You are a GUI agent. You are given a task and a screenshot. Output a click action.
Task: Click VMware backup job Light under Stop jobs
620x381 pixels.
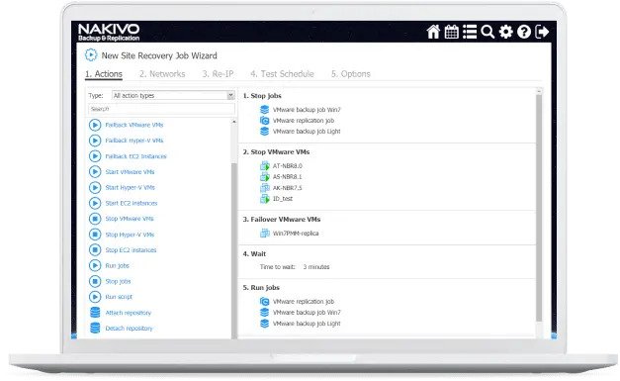point(307,132)
